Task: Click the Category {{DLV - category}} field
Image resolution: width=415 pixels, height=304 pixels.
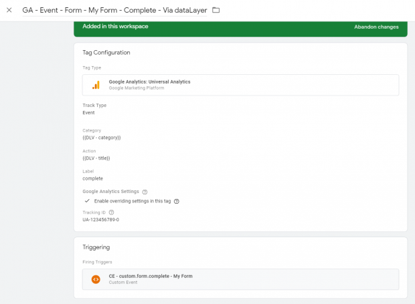Action: pos(101,138)
